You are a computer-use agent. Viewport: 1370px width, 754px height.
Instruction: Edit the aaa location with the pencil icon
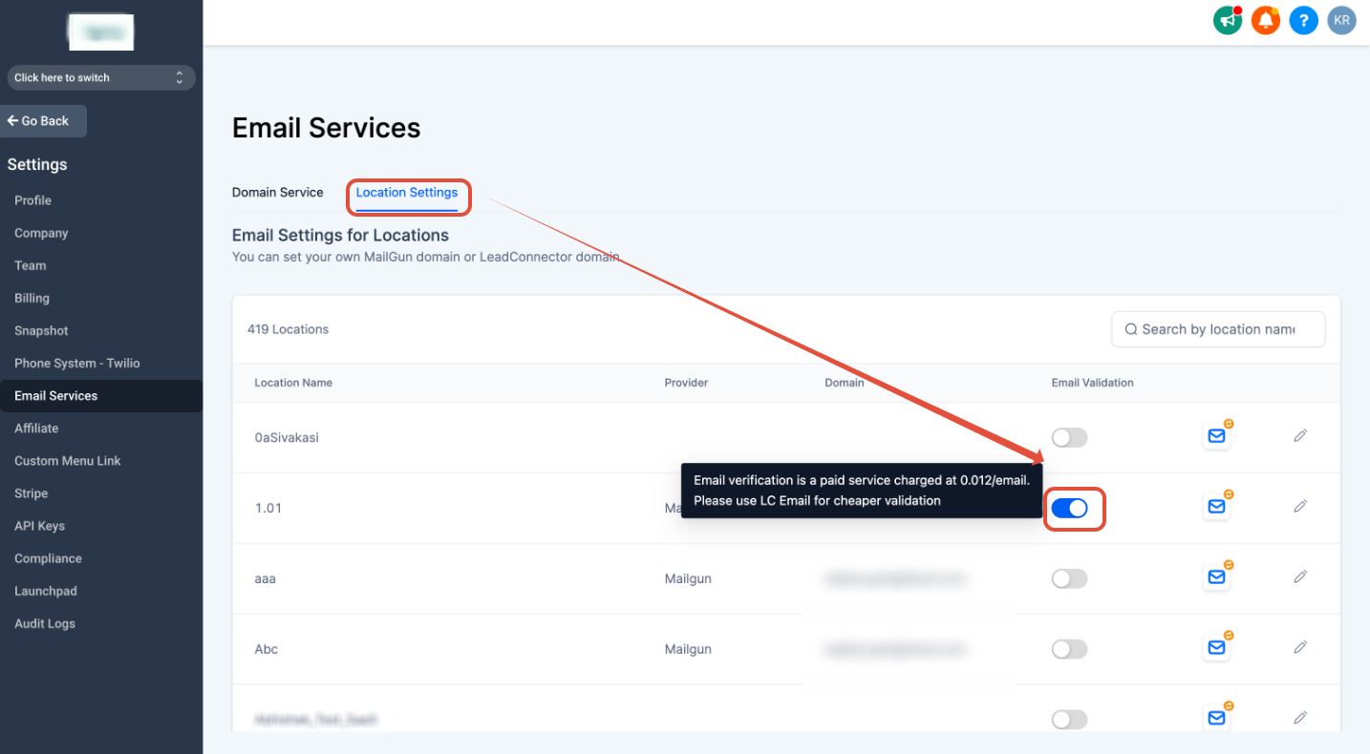1300,576
